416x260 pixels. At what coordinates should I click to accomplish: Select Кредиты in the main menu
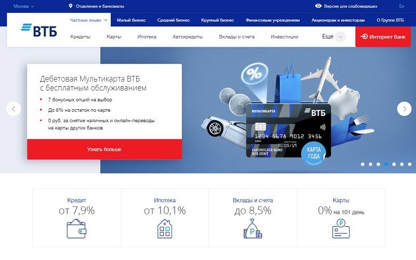[81, 36]
